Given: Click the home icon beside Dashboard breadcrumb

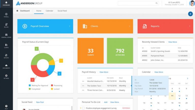Looking at the screenshot, I should coord(17,11).
